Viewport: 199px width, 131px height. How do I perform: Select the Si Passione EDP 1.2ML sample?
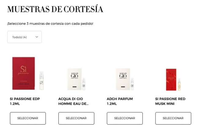pyautogui.click(x=28, y=118)
